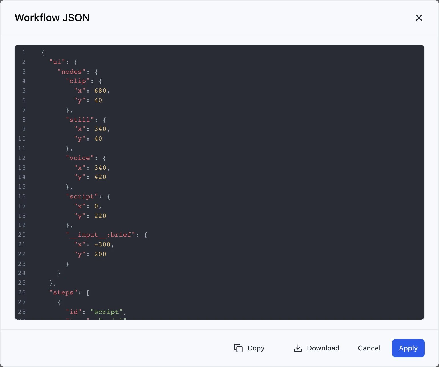Image resolution: width=439 pixels, height=367 pixels.
Task: Click the "ui" key on line 2
Action: point(57,62)
